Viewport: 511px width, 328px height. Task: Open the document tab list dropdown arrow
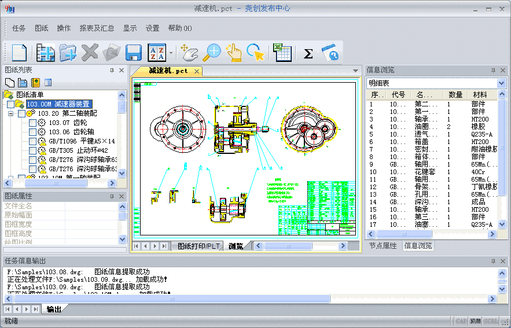(355, 71)
